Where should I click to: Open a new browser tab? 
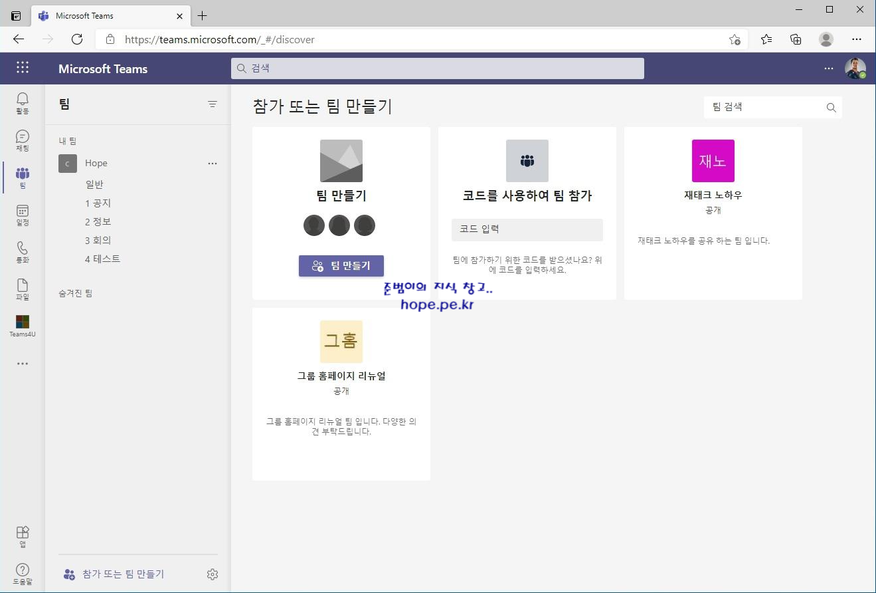tap(203, 15)
